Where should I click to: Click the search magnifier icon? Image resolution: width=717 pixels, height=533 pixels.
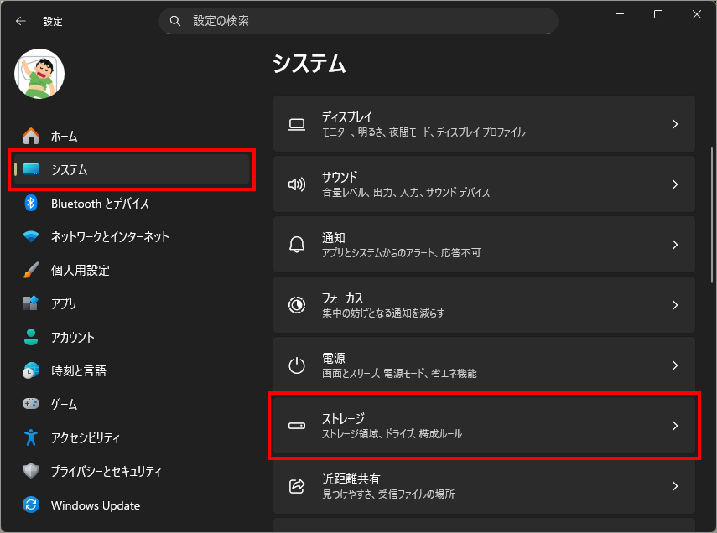(x=175, y=21)
